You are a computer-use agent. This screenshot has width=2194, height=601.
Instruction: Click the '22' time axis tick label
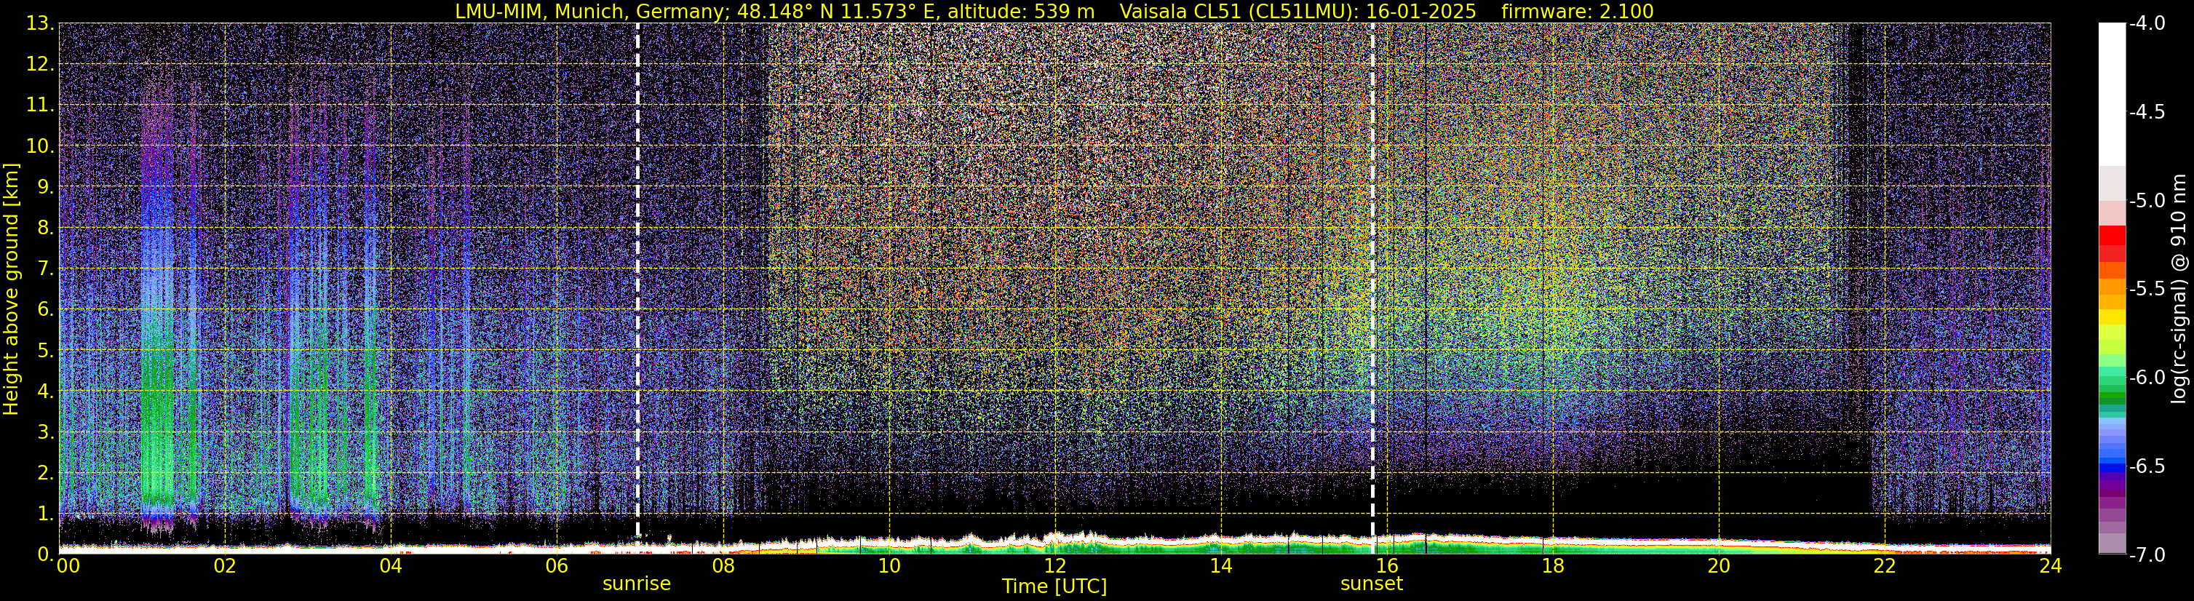[1885, 566]
